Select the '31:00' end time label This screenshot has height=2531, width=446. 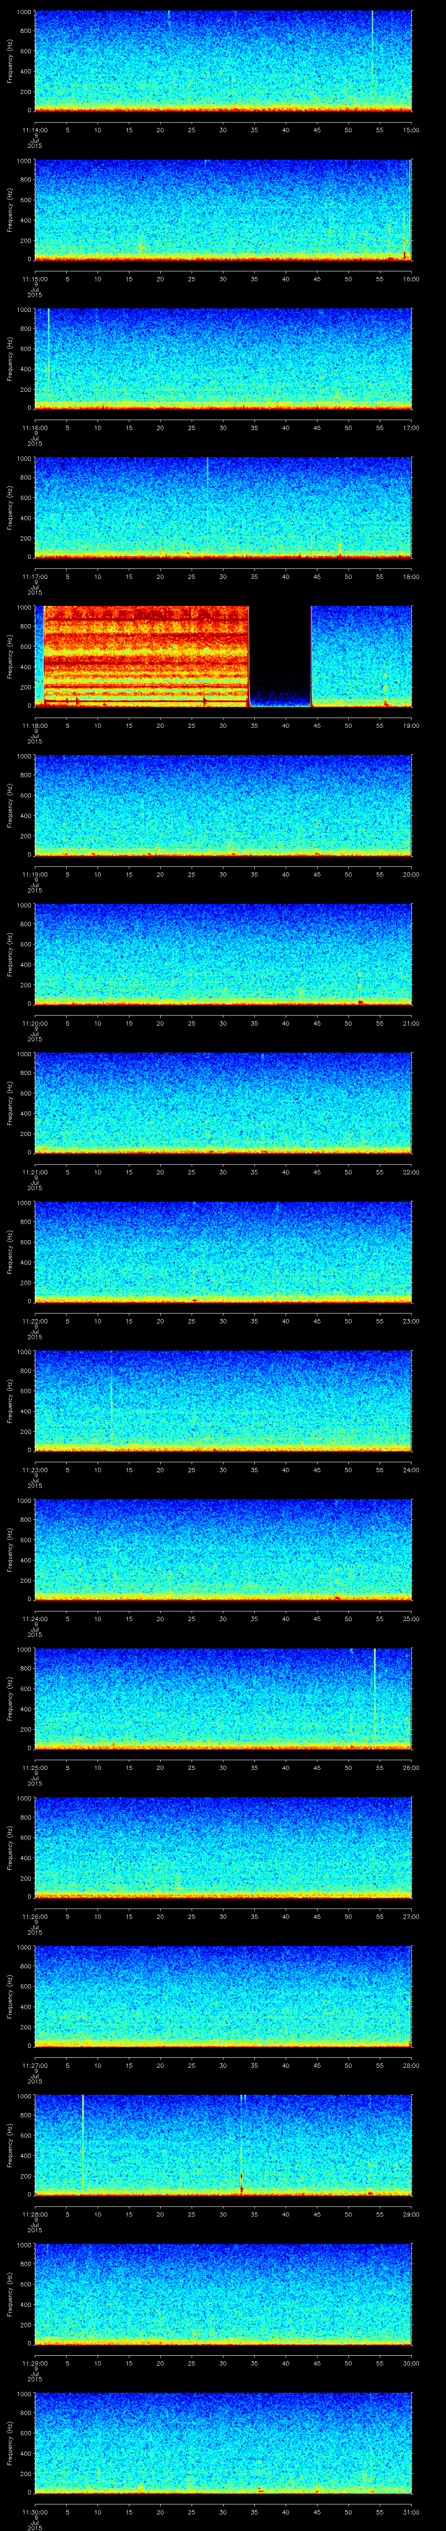click(x=411, y=2511)
